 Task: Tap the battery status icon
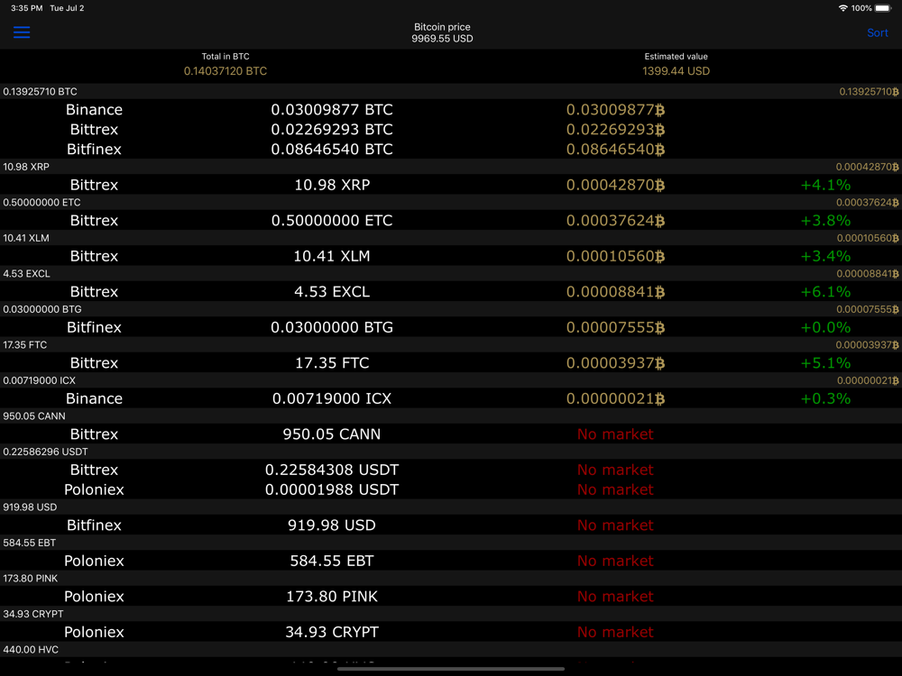(882, 8)
